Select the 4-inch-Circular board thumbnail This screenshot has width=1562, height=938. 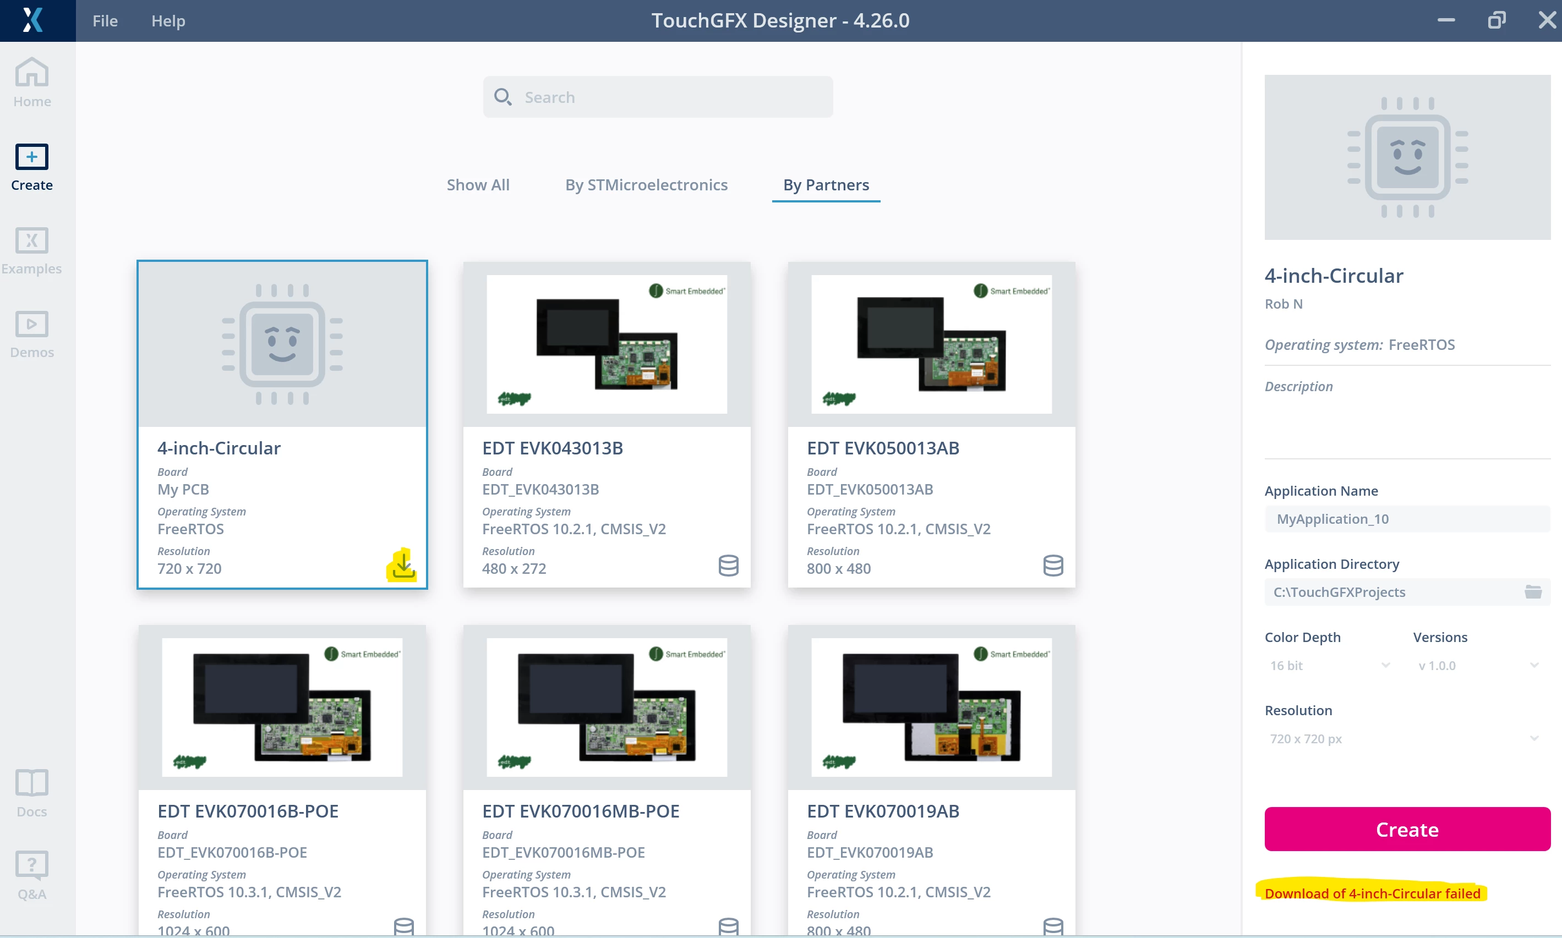(282, 344)
